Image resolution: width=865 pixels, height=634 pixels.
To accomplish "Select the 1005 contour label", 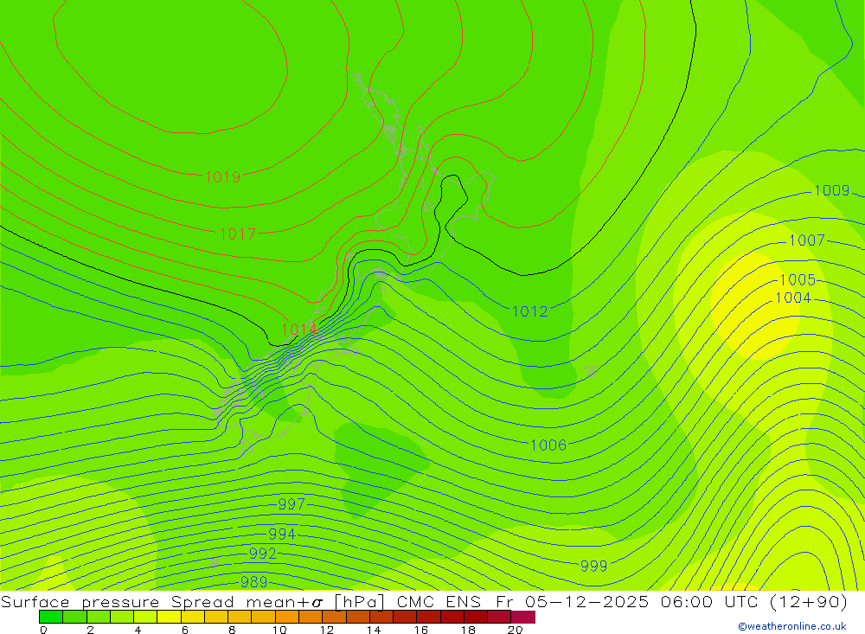I will tap(798, 279).
